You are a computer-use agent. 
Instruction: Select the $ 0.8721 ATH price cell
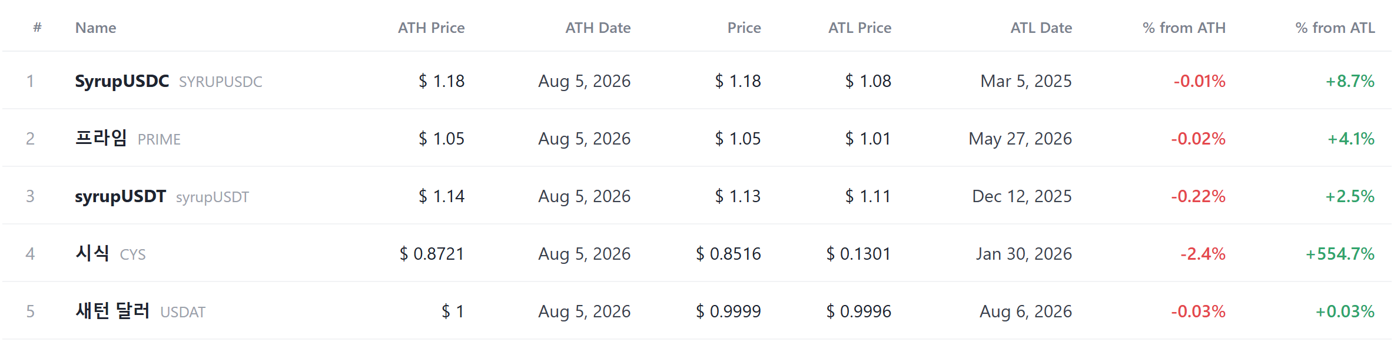click(x=432, y=254)
